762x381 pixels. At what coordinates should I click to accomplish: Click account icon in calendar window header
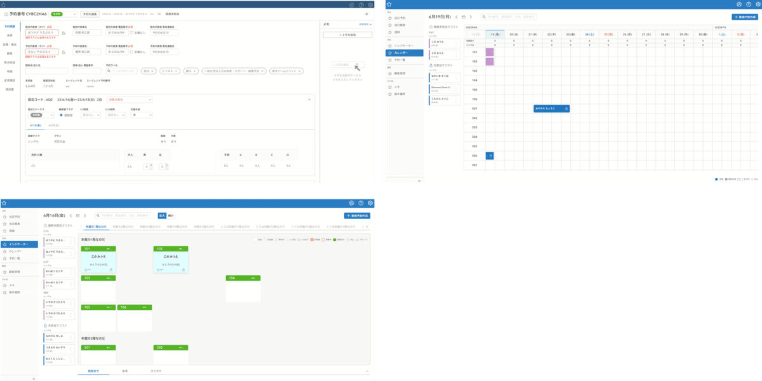click(739, 4)
